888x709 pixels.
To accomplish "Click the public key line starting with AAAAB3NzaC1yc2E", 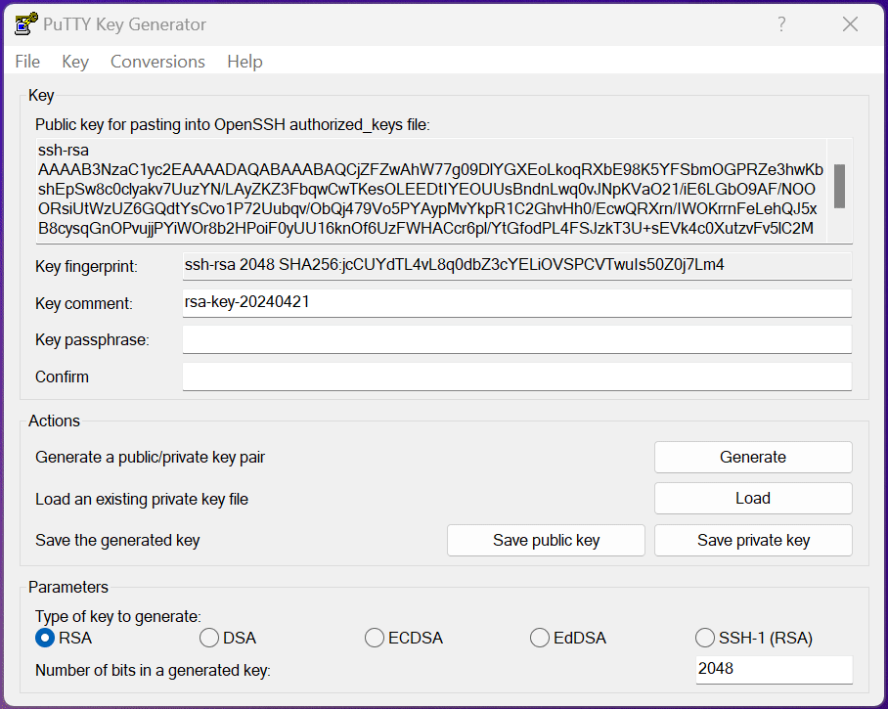I will click(x=430, y=170).
